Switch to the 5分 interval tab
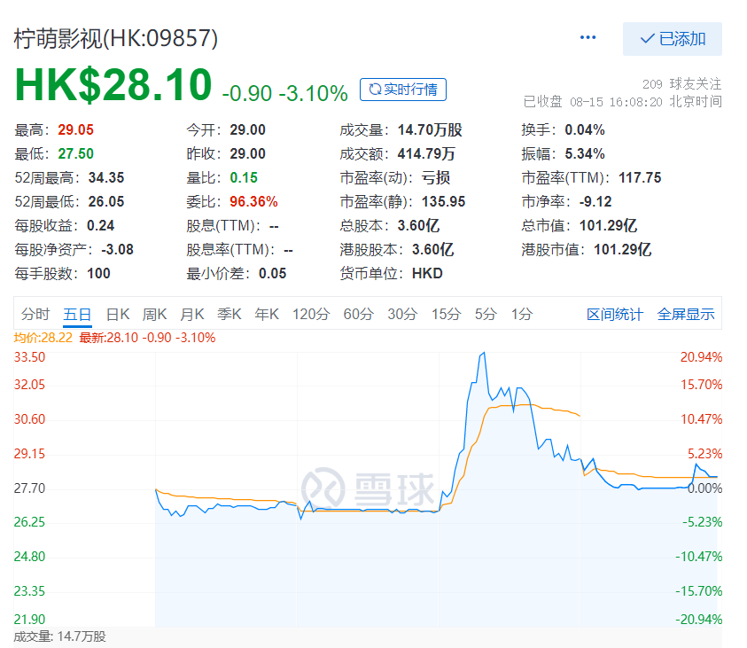Screen dimensions: 747x648 coord(486,314)
